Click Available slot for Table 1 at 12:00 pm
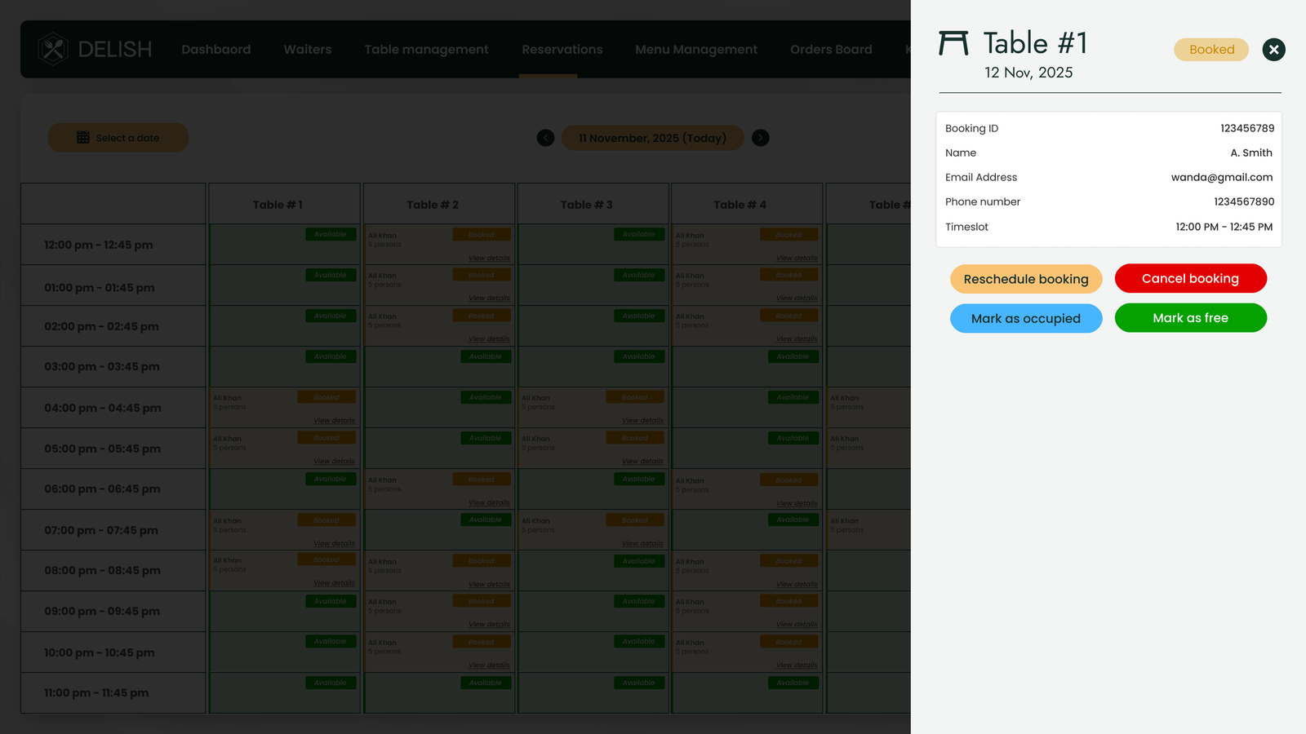Viewport: 1306px width, 734px height. pyautogui.click(x=331, y=234)
